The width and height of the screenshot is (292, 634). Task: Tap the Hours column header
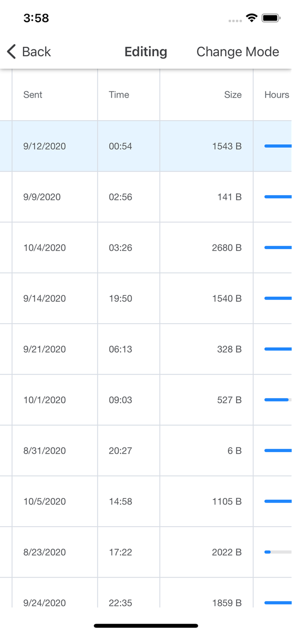[x=277, y=95]
